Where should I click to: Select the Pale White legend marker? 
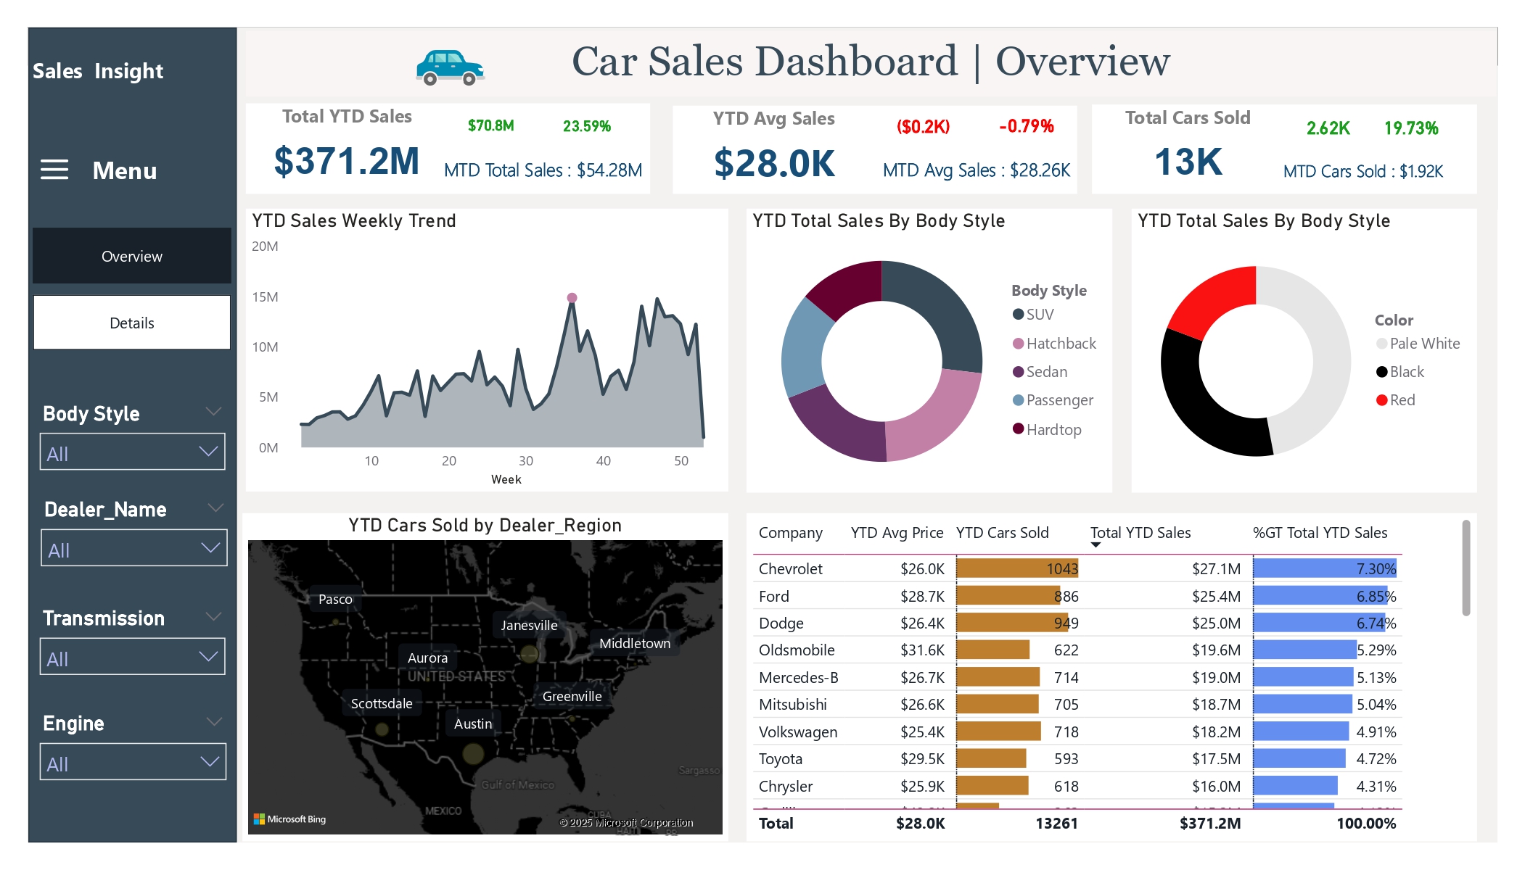tap(1383, 343)
